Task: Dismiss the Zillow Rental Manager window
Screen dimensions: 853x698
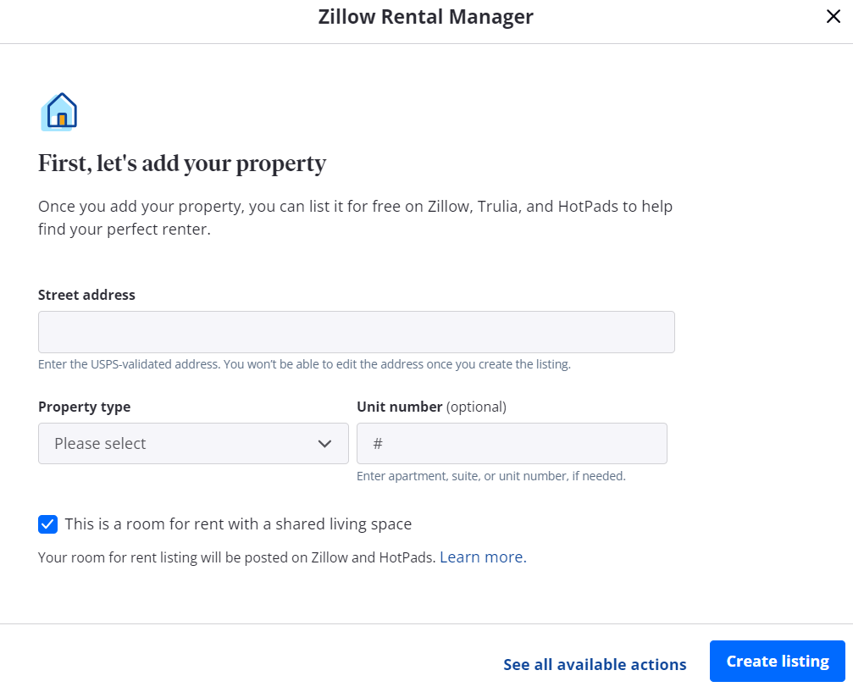Action: point(833,16)
